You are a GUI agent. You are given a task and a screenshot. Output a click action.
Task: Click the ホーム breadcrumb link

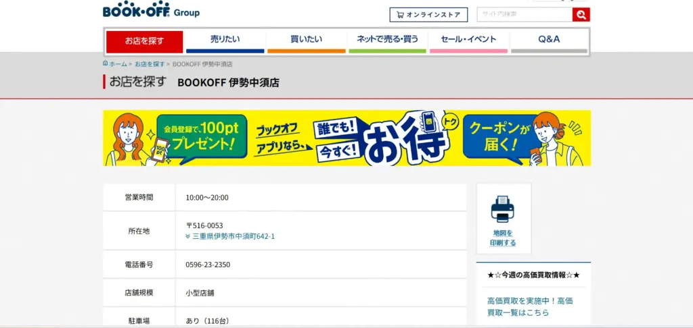coord(118,64)
